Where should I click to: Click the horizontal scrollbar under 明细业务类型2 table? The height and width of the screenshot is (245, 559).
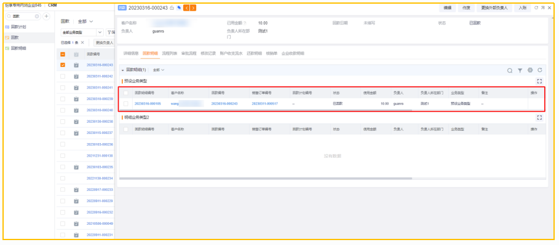tap(266, 178)
